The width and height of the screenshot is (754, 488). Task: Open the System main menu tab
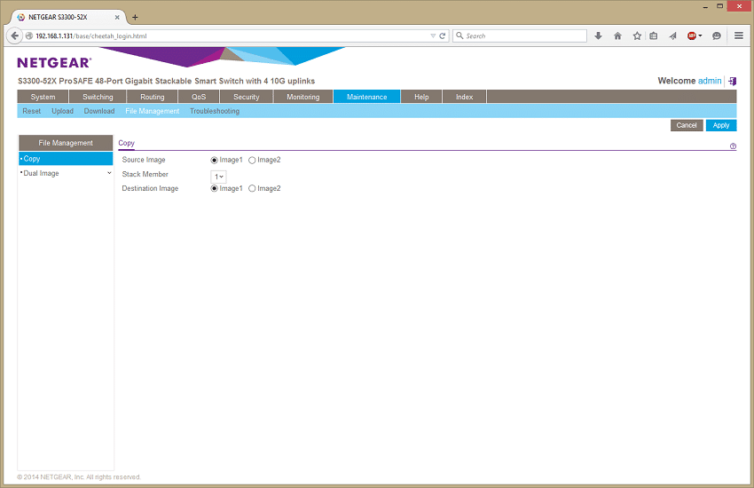point(43,97)
